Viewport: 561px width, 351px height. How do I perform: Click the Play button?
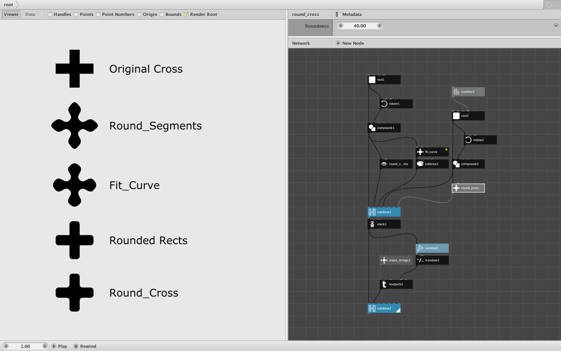[x=59, y=347]
